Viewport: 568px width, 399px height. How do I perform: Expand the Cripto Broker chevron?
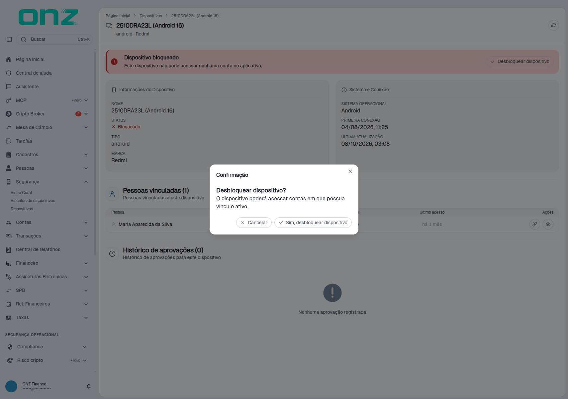(x=86, y=114)
